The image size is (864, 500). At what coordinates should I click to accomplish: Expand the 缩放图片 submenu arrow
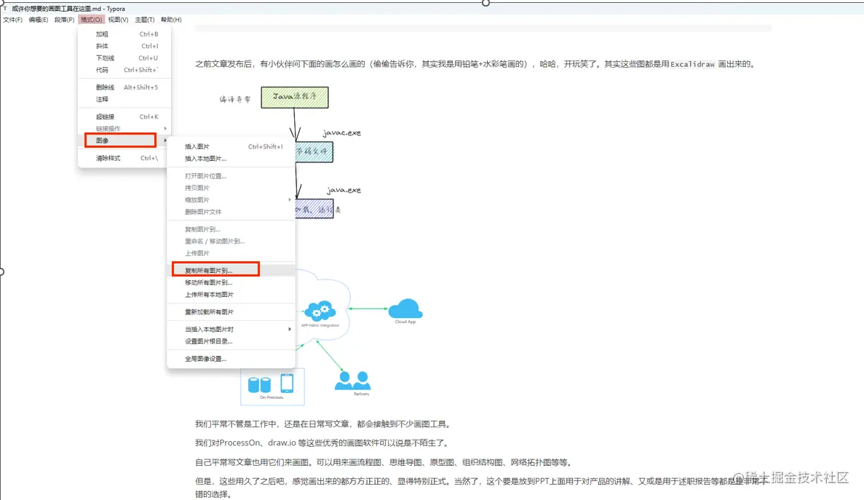289,200
